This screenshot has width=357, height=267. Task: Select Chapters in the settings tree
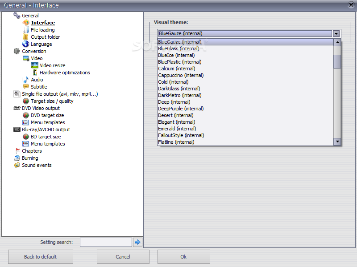point(32,151)
